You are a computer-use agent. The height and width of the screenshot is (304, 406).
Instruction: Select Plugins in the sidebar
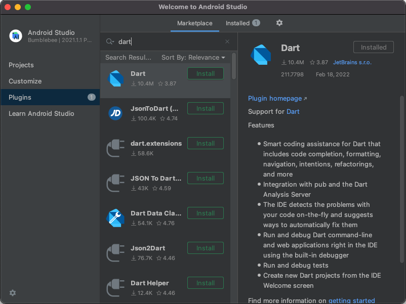coord(50,97)
